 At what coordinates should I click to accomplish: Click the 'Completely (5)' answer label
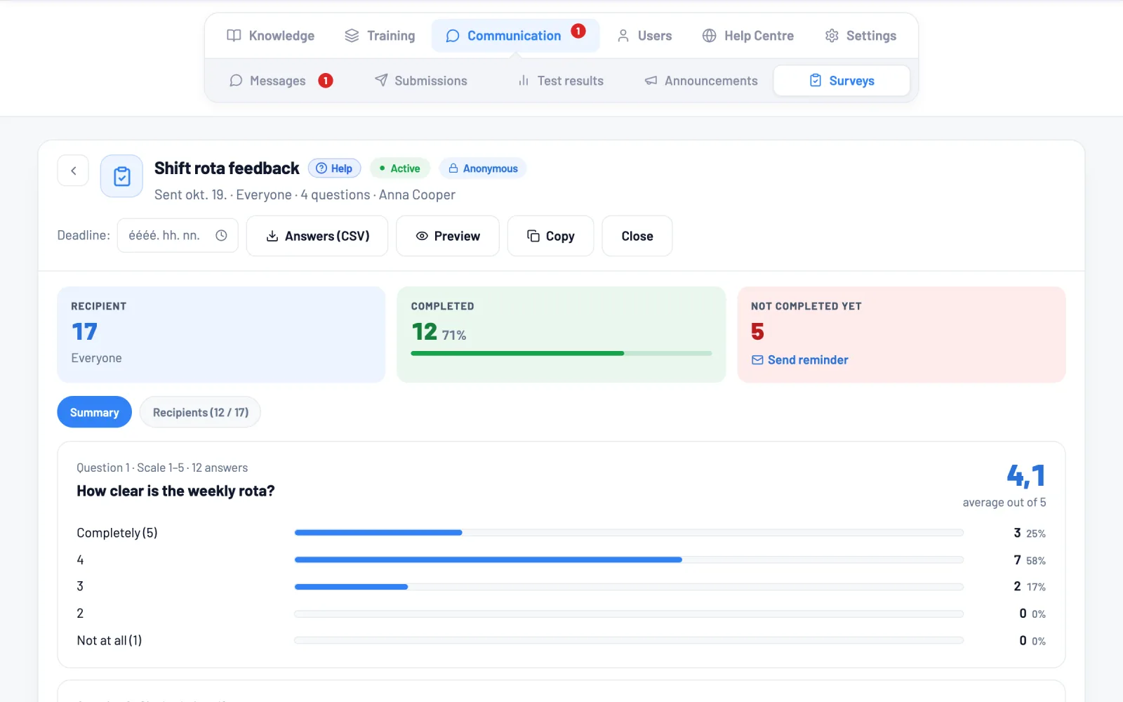point(117,533)
